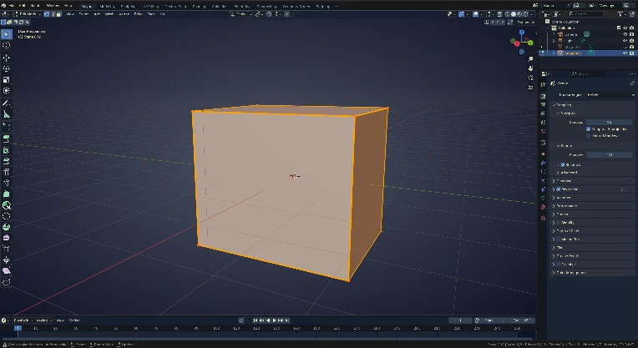Open the Output properties tab icon
This screenshot has width=638, height=348.
click(x=543, y=105)
